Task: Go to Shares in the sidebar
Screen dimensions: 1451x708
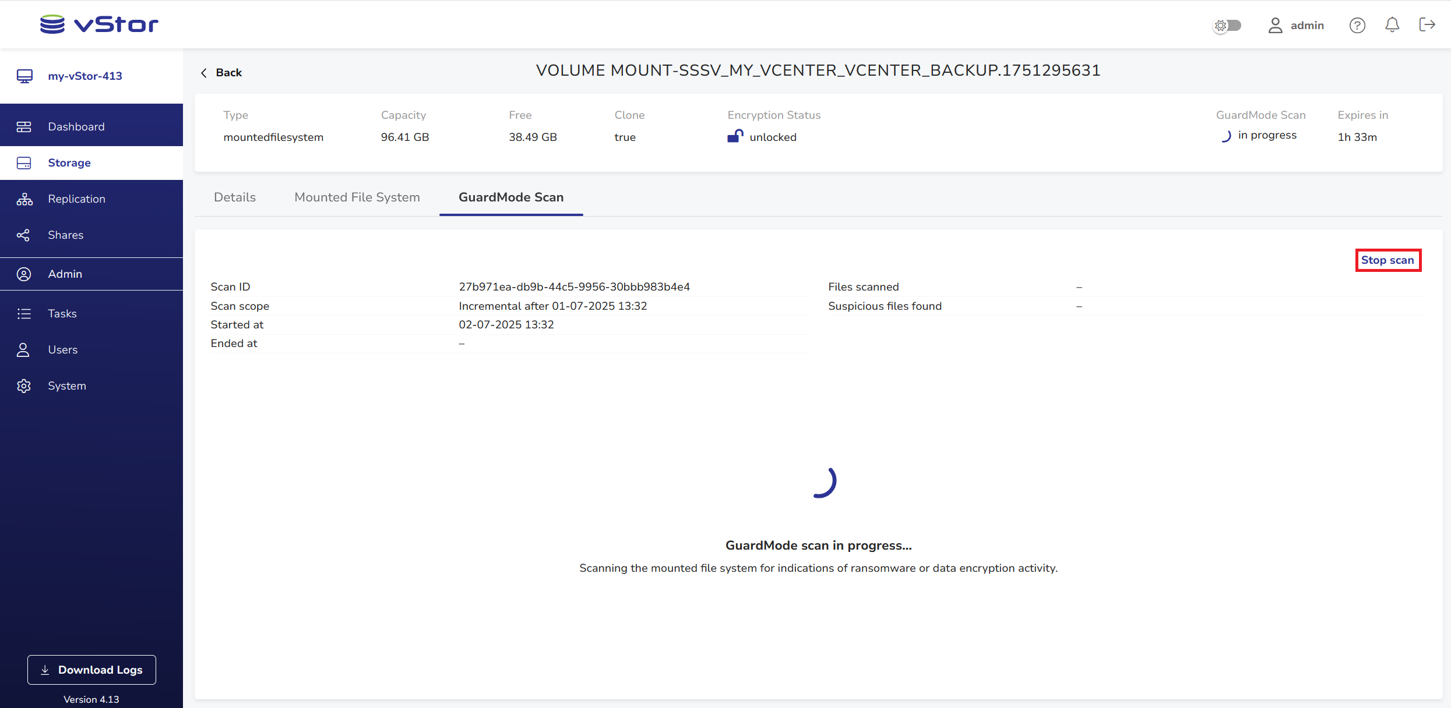Action: tap(65, 235)
